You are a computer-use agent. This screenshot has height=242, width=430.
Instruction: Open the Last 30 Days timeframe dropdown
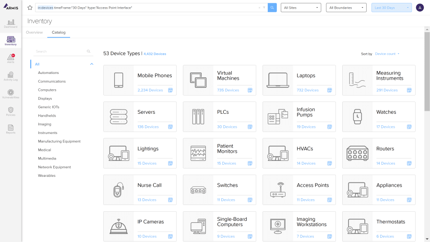click(x=391, y=8)
